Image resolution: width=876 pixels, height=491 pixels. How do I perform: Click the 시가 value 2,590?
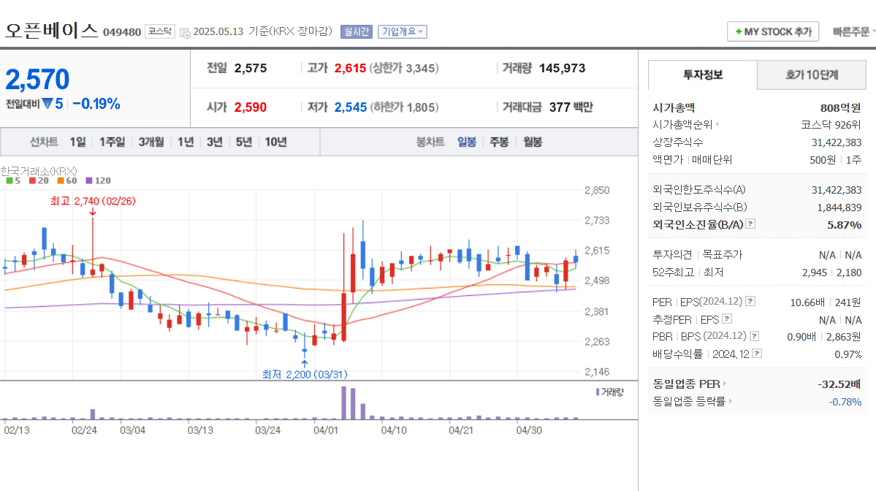(x=251, y=107)
